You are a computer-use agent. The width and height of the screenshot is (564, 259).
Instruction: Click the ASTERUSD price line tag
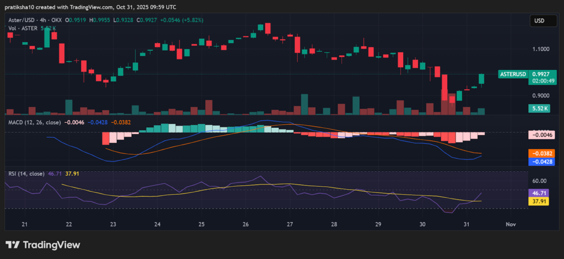[x=513, y=74]
